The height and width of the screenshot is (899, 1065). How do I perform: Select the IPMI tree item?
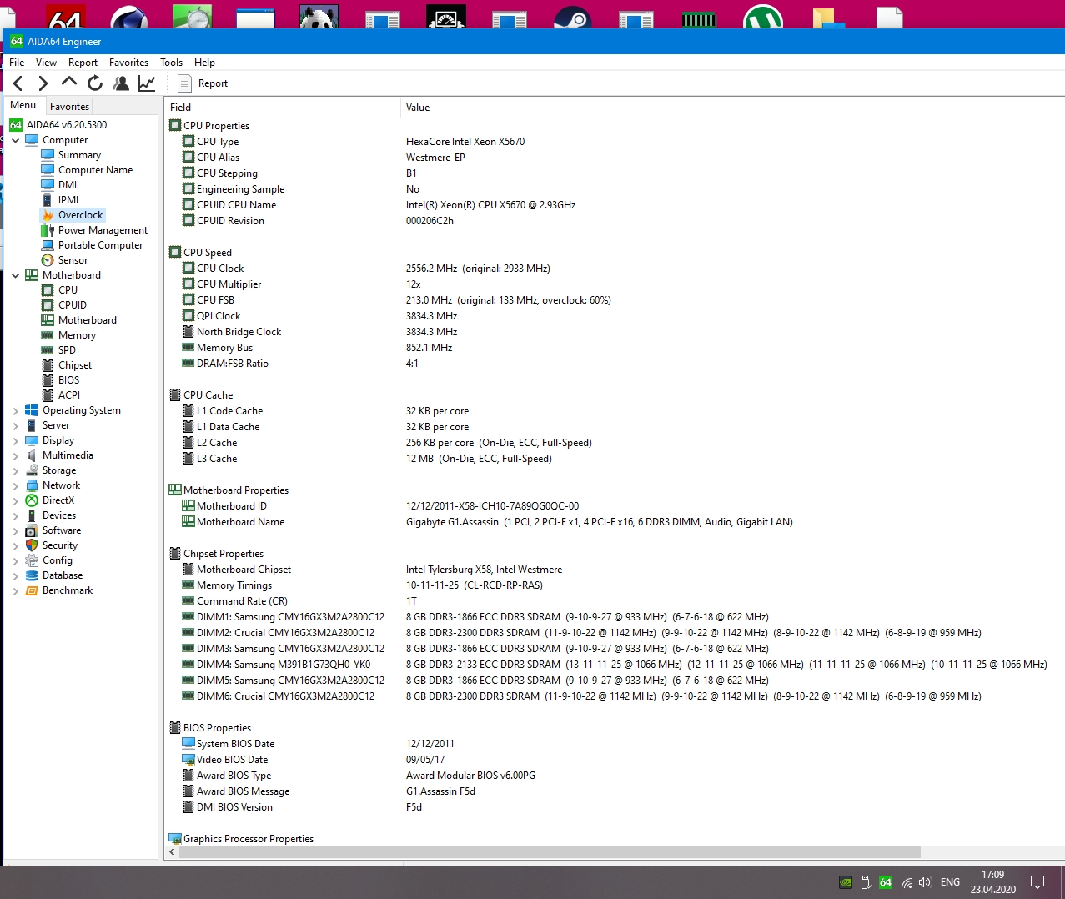68,200
